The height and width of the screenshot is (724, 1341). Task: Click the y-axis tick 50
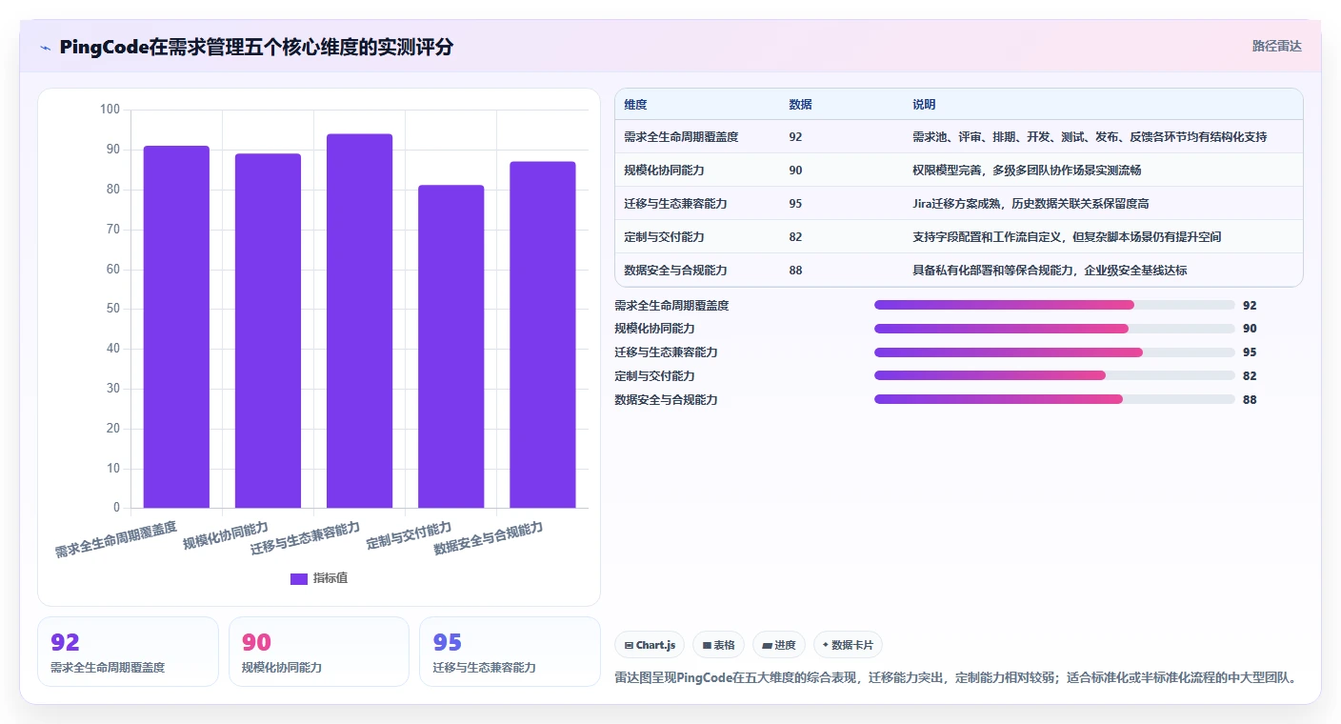(113, 309)
